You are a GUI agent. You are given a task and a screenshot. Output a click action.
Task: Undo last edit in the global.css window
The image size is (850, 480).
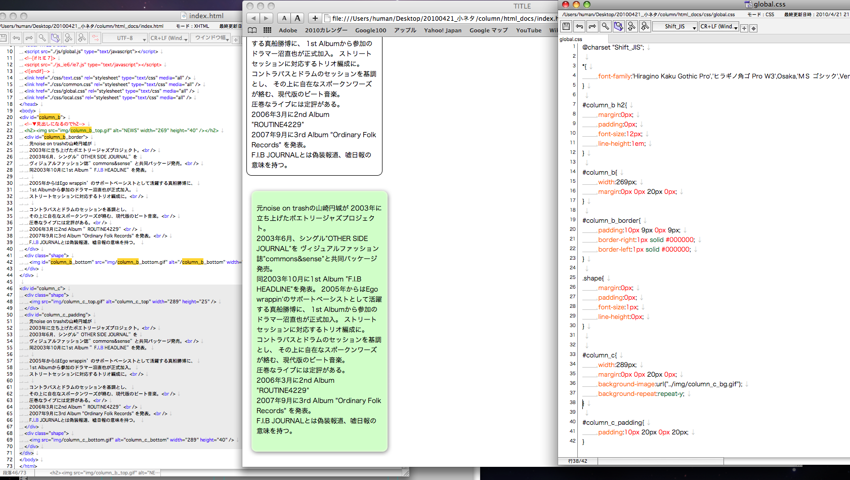tap(579, 26)
